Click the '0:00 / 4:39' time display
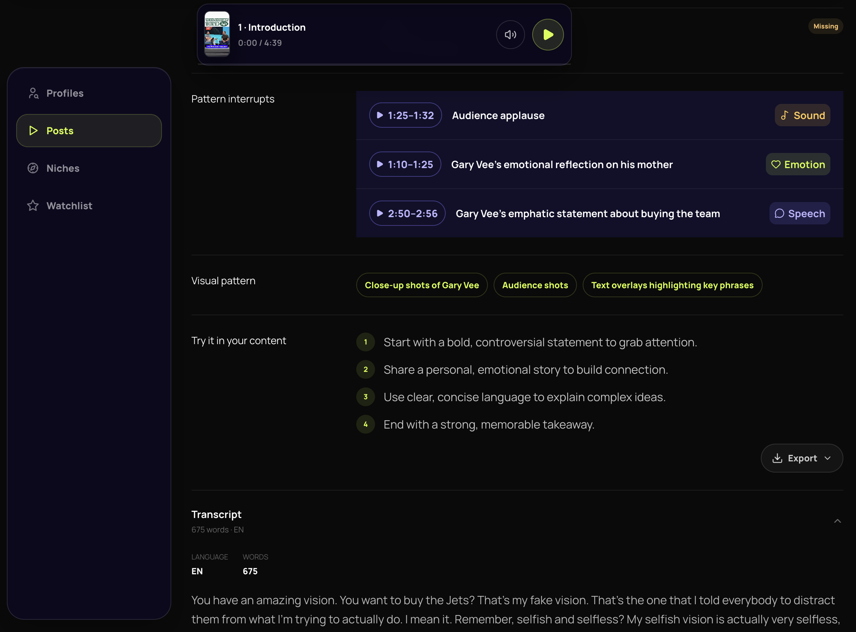 point(260,43)
